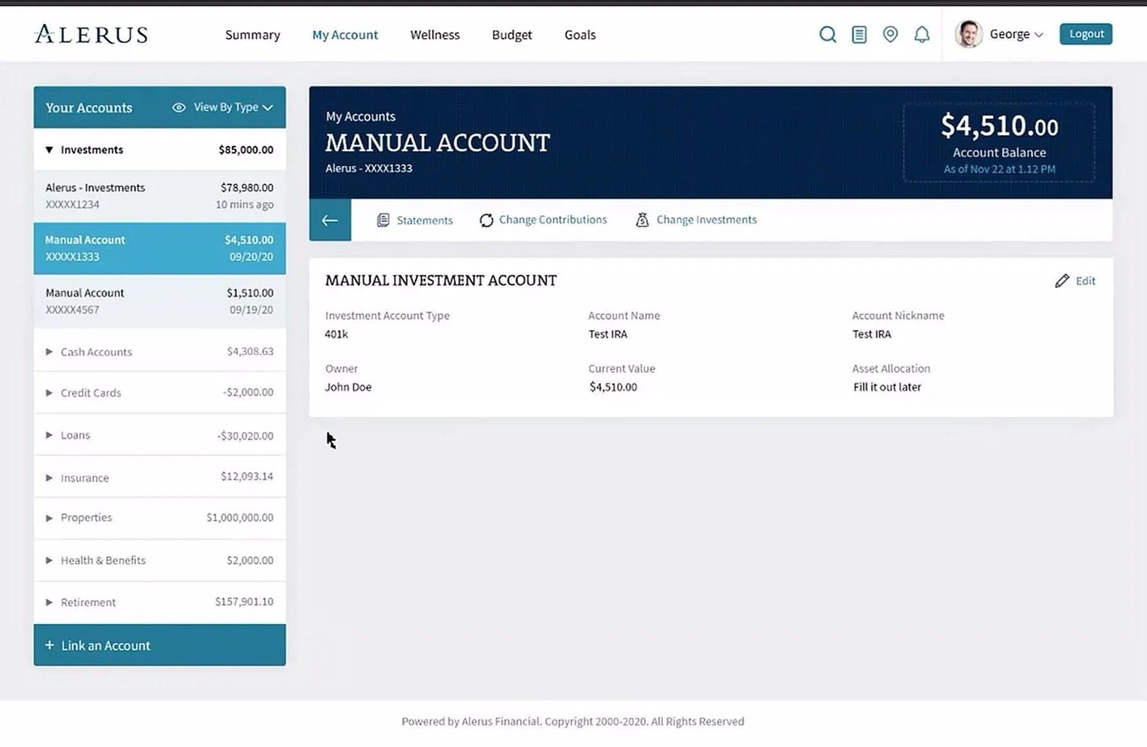Select the My Account tab
This screenshot has width=1147, height=747.
click(345, 35)
